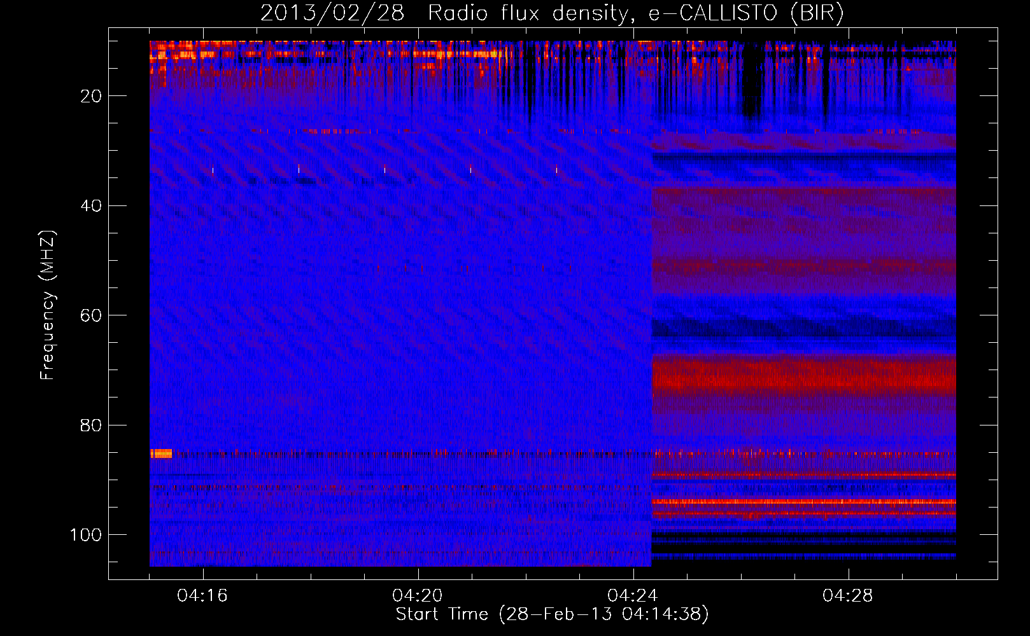Click the 04:28 time tick label

click(x=848, y=596)
